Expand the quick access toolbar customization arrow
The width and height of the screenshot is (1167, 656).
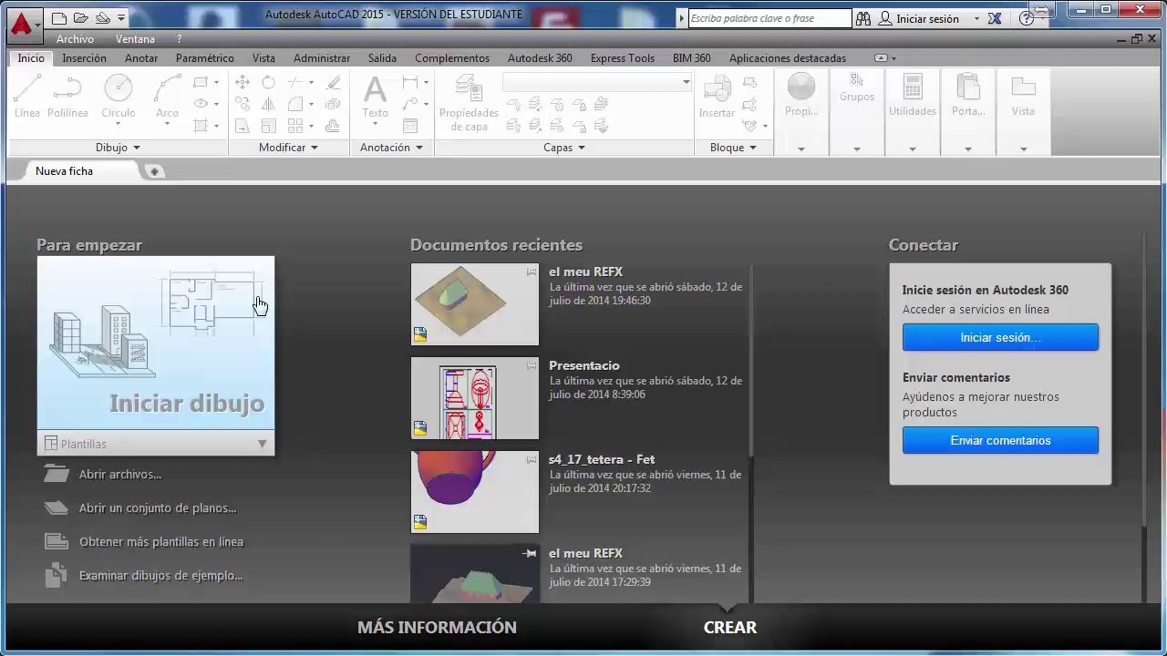[x=121, y=18]
